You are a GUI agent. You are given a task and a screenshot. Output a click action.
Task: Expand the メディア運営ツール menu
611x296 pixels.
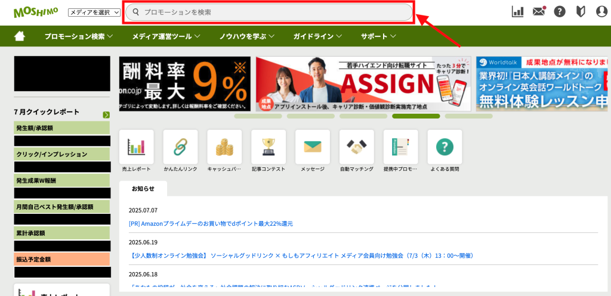click(166, 36)
